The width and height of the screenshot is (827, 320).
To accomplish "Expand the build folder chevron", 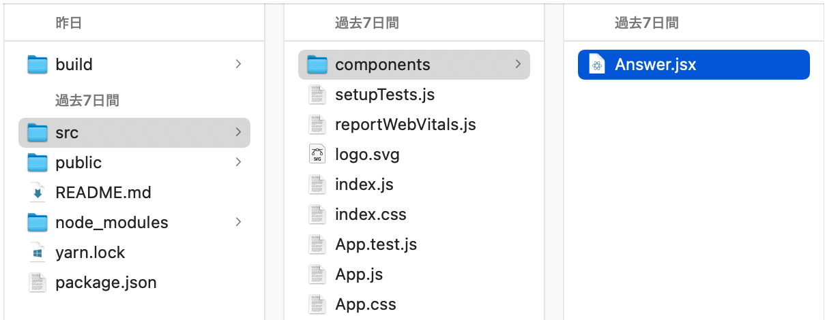I will [x=238, y=64].
